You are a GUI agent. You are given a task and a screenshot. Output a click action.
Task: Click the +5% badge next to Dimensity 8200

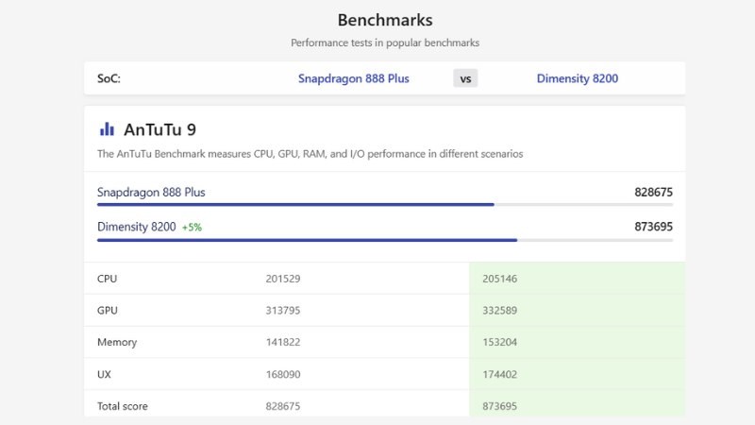tap(192, 228)
